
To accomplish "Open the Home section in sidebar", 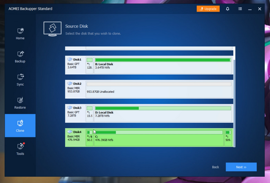I will pyautogui.click(x=20, y=34).
